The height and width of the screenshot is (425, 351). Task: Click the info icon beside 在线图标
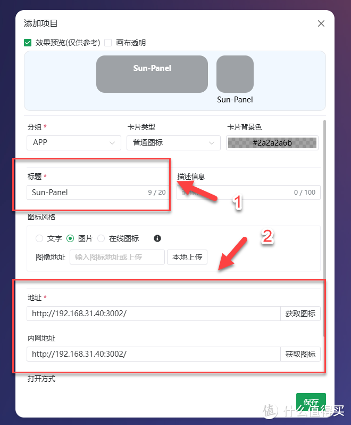[157, 238]
